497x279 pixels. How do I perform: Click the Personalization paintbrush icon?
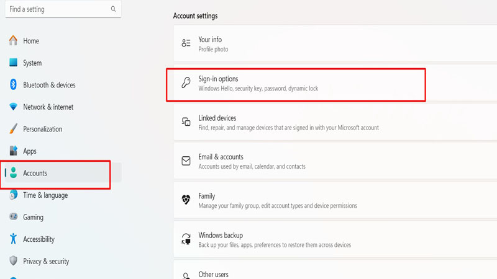[x=13, y=129]
